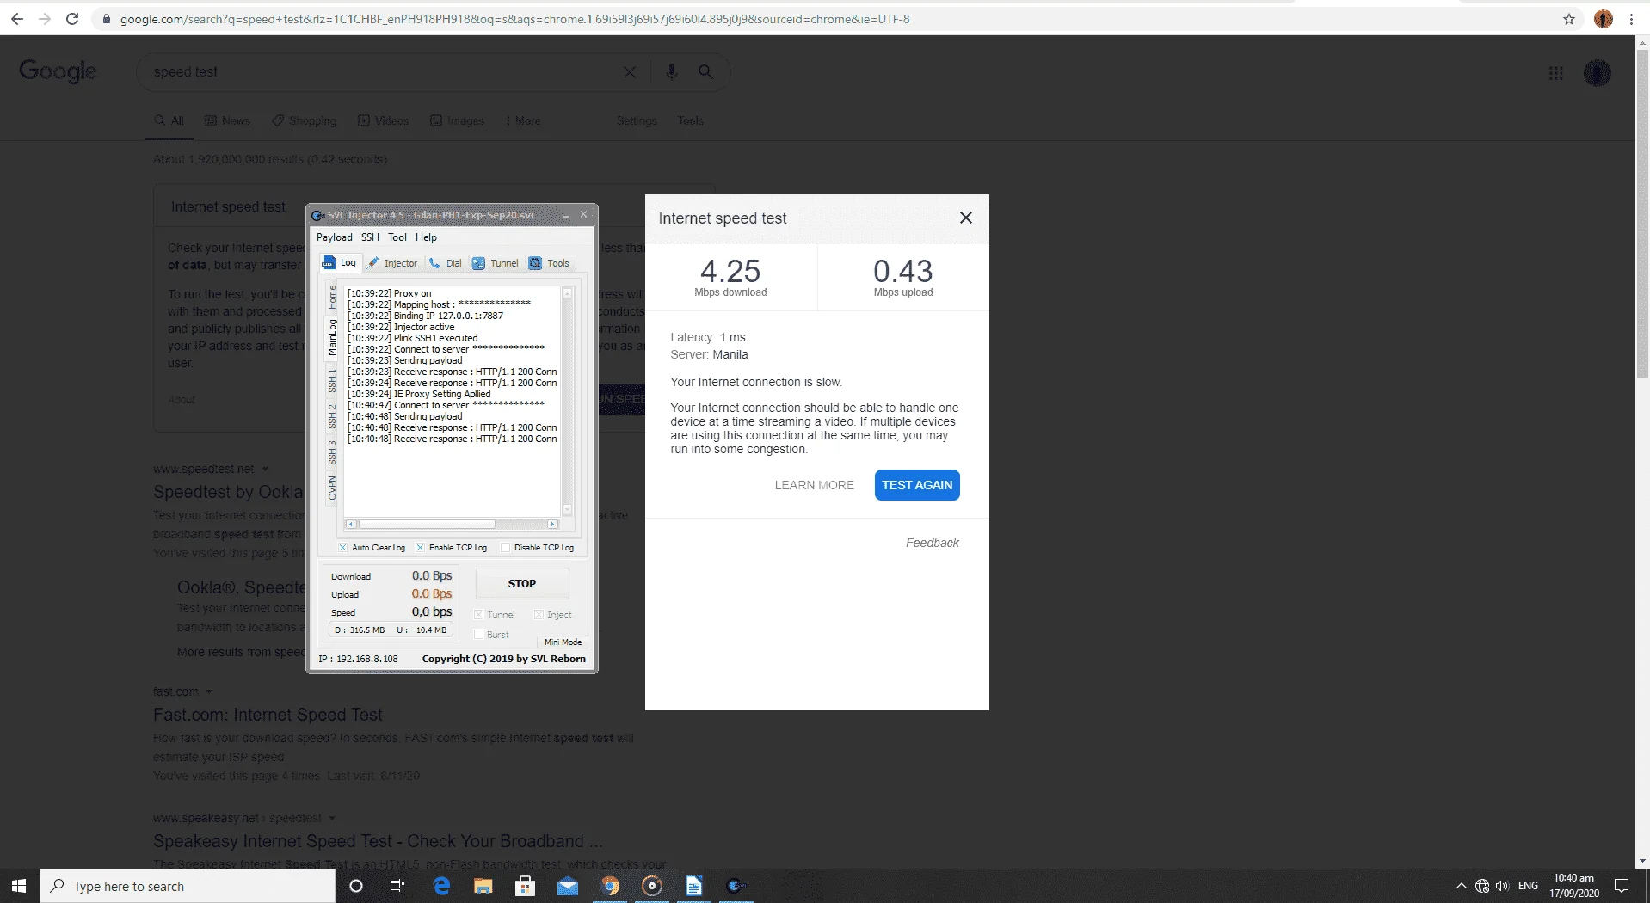Toggle the Tunnel checkbox

[x=479, y=615]
